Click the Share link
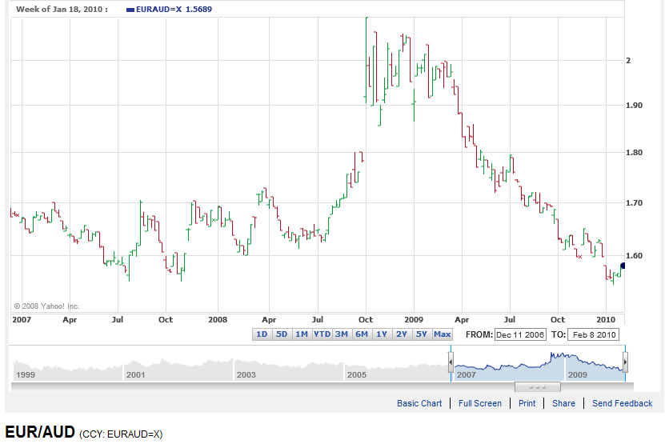The height and width of the screenshot is (444, 665). click(563, 403)
